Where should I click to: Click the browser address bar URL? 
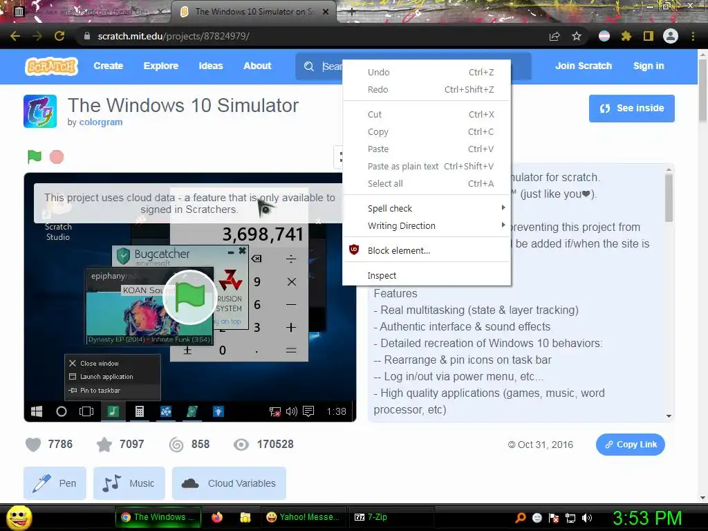click(174, 36)
